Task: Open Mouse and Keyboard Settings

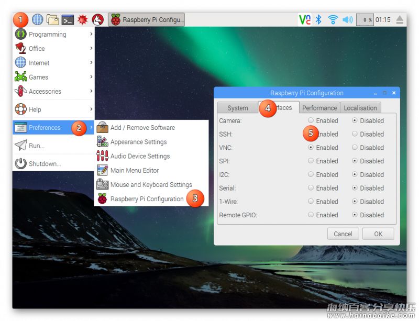Action: 151,184
